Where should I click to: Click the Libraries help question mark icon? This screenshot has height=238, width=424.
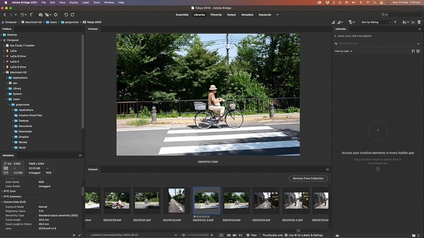378,169
